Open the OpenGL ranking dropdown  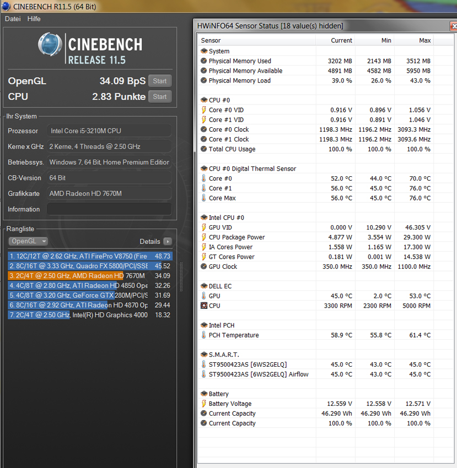click(29, 241)
